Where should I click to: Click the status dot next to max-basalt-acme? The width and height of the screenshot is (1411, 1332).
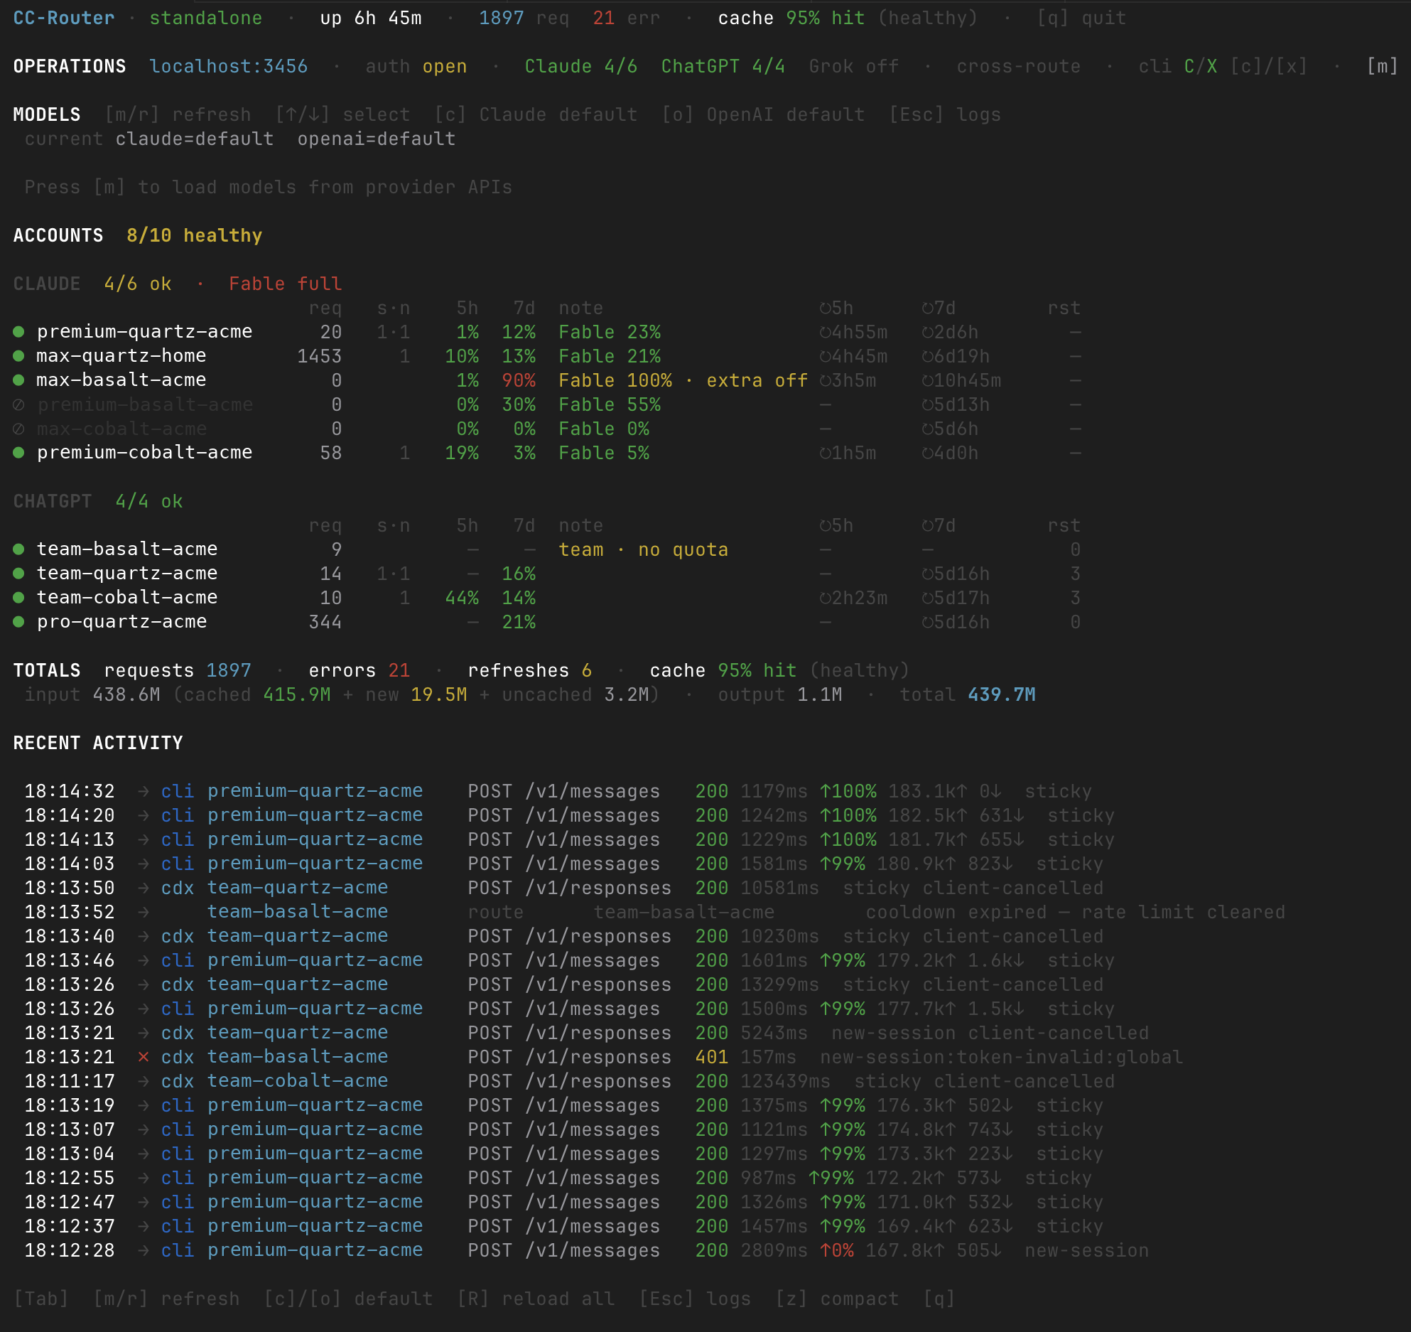pyautogui.click(x=19, y=380)
